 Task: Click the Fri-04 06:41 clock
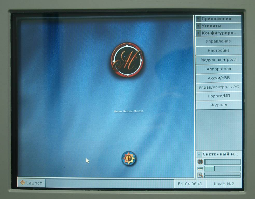pos(190,184)
